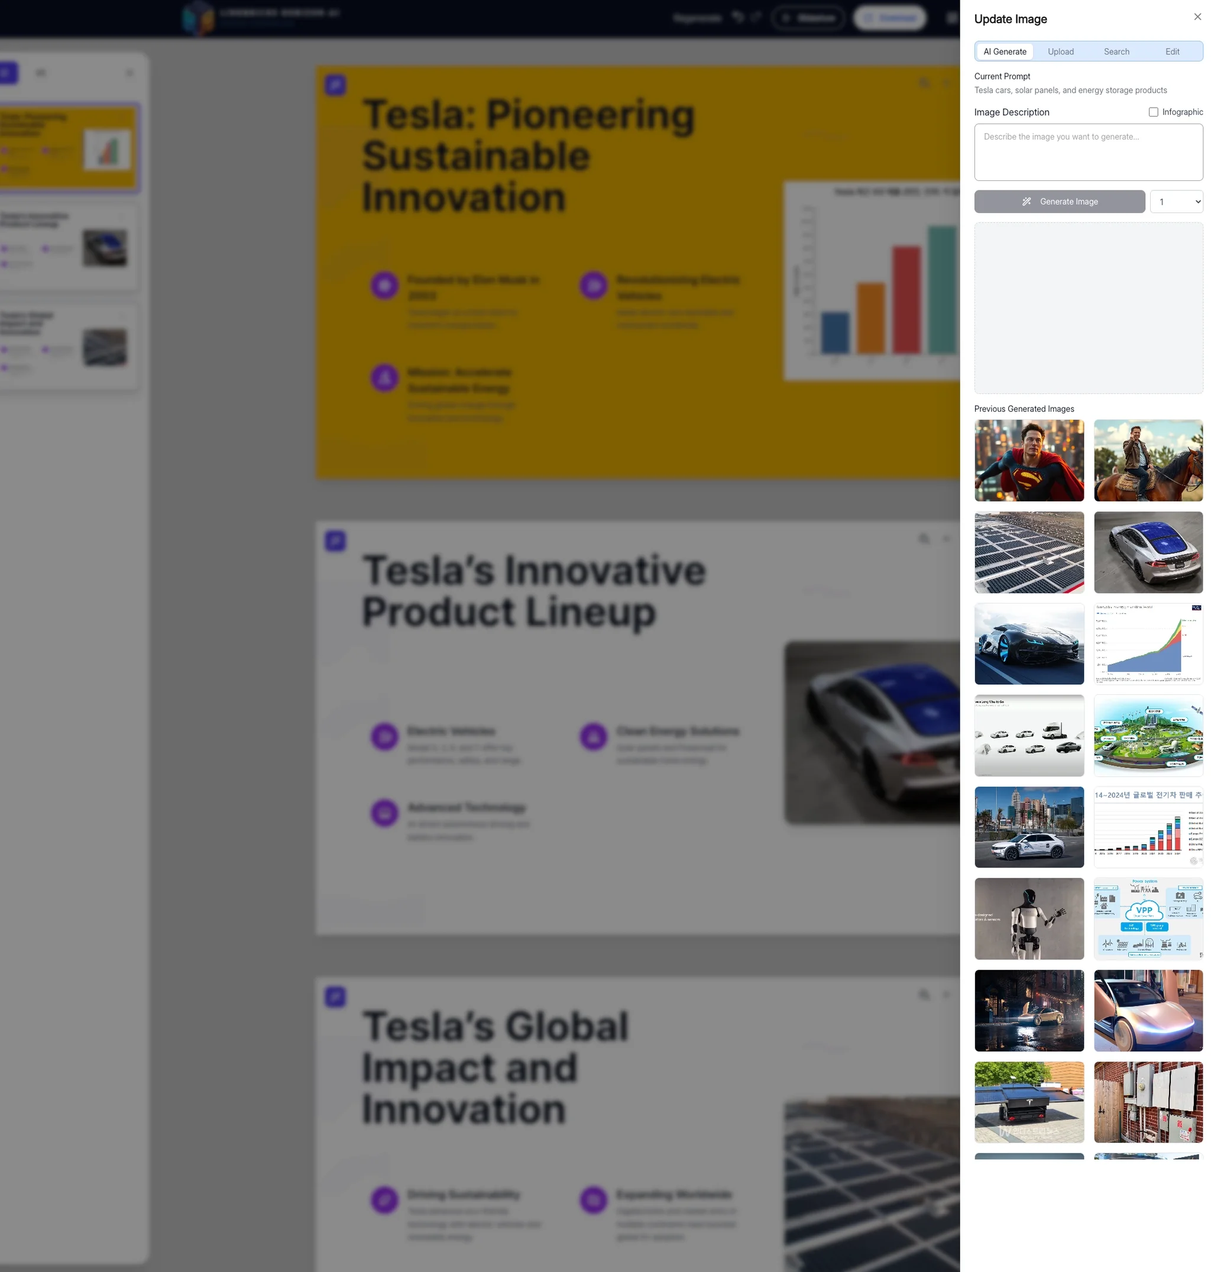Select the wall-mounted battery units thumbnail
Image resolution: width=1211 pixels, height=1272 pixels.
click(1148, 1102)
